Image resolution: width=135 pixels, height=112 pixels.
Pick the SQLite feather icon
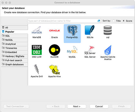coord(90,30)
